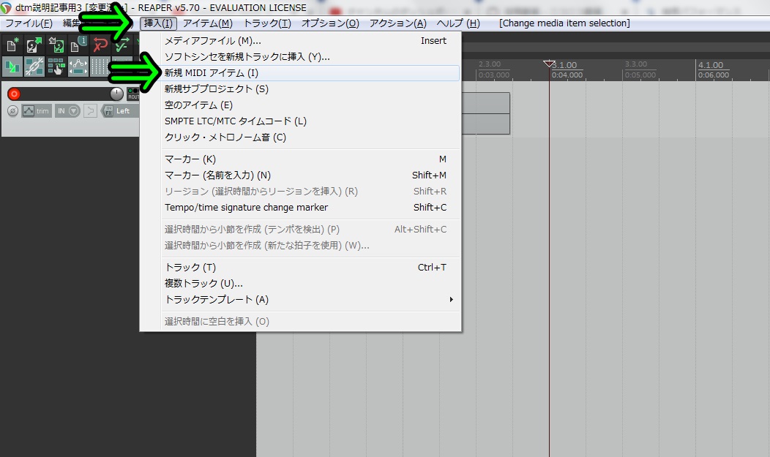Open the record input IN dropdown
Viewport: 770px width, 457px height.
click(74, 110)
